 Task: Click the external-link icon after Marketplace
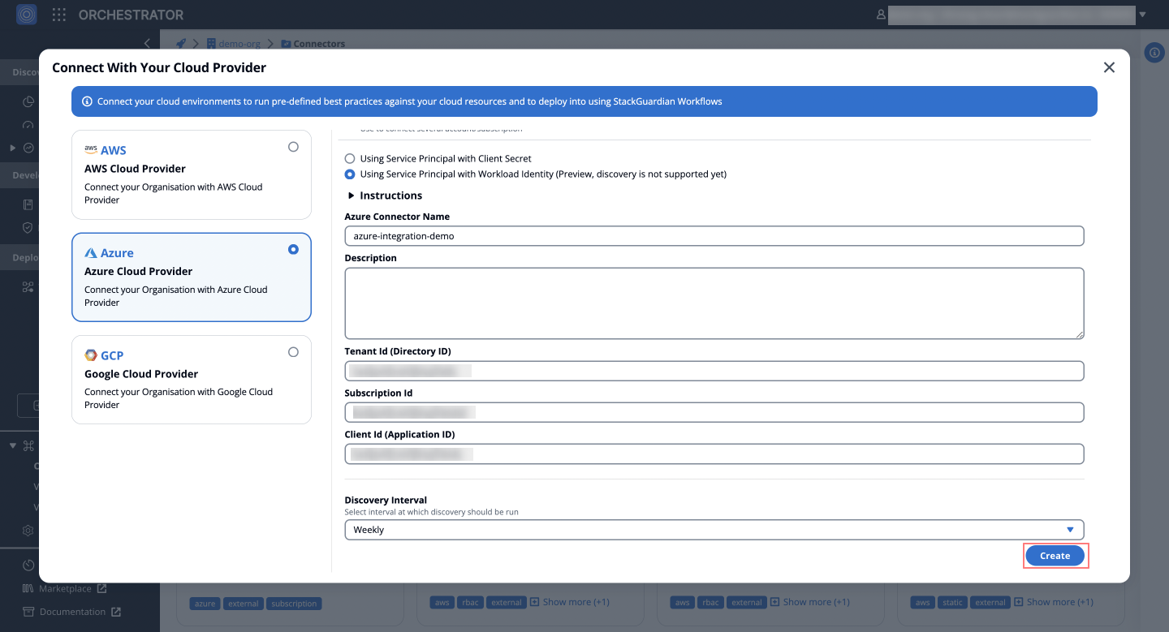tap(101, 588)
